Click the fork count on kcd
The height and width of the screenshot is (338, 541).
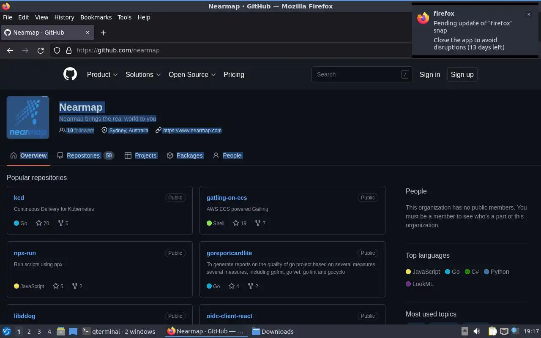(63, 223)
